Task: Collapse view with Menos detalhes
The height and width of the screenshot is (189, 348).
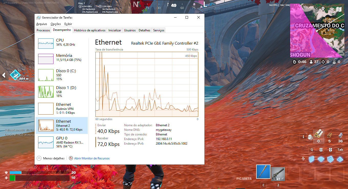Action: pyautogui.click(x=51, y=158)
